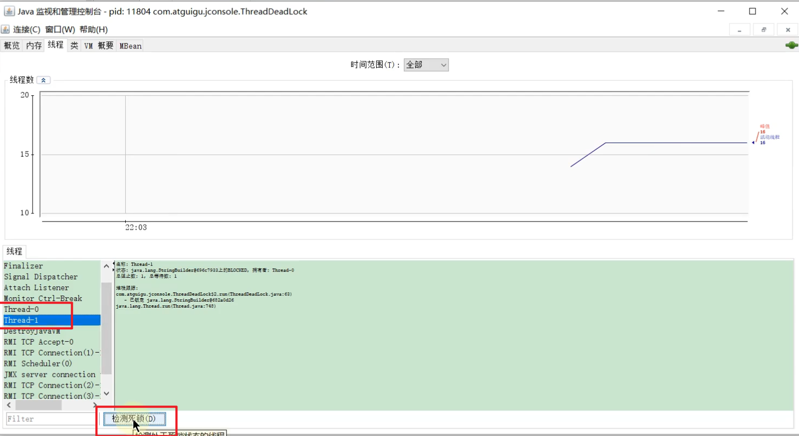Click the 总阻止数: 1 line
Viewport: 799px width, 436px height.
point(146,276)
